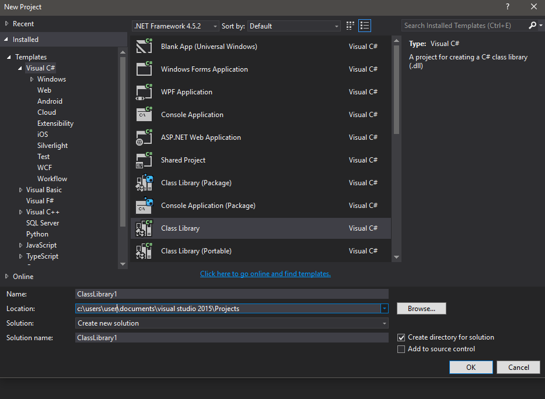Expand the Online section

[x=6, y=276]
